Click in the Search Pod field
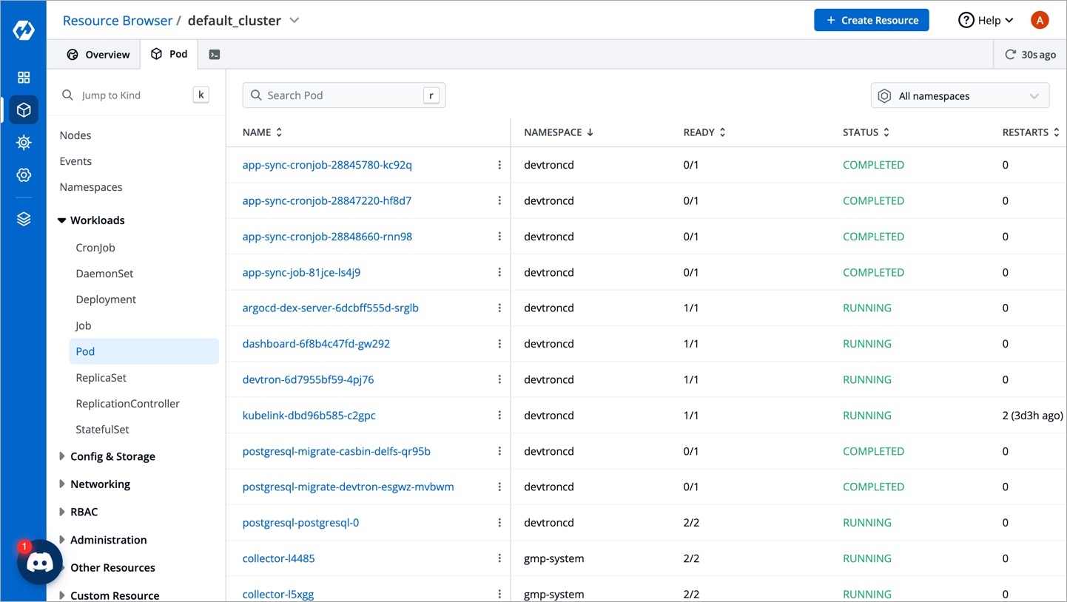This screenshot has height=602, width=1067. click(x=343, y=95)
